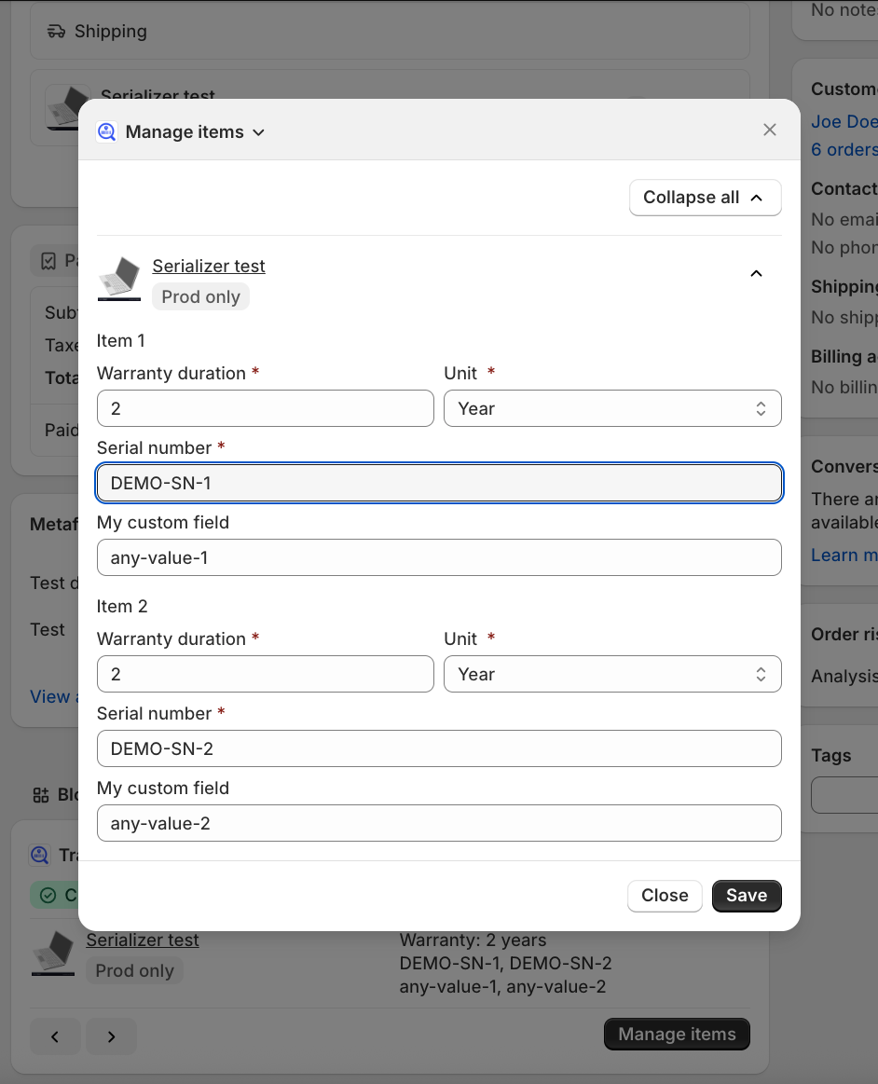Close the Manage items modal with X
Screen dimensions: 878x1084
pyautogui.click(x=769, y=130)
